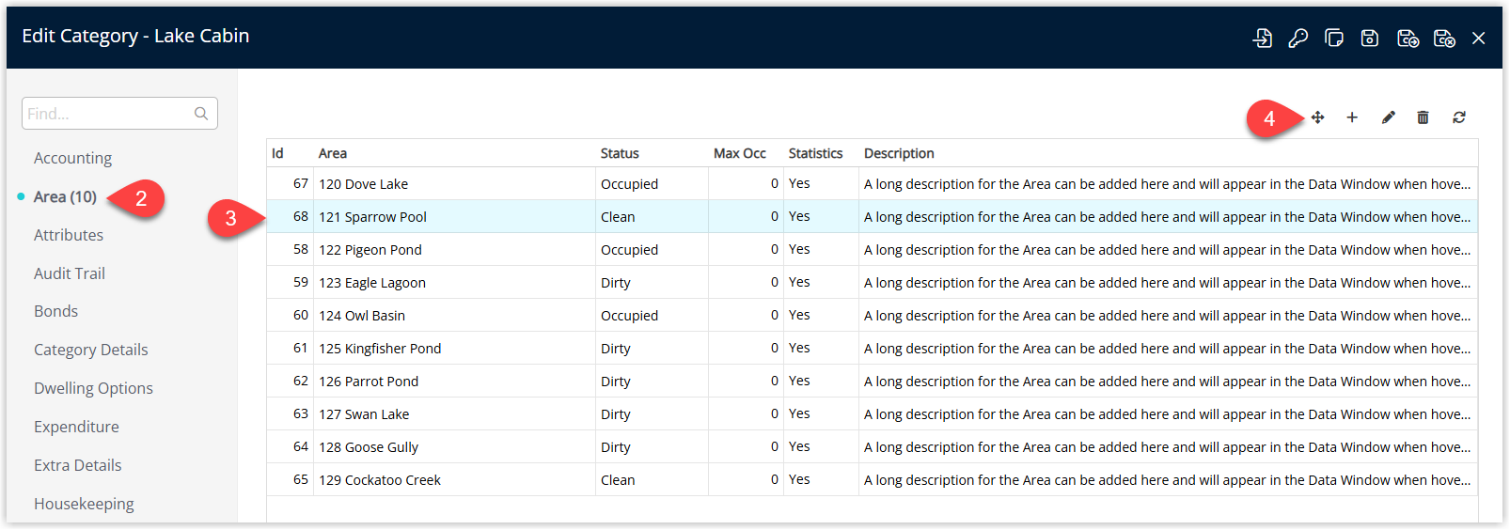Click save disk icon with arrow badge

(1408, 39)
